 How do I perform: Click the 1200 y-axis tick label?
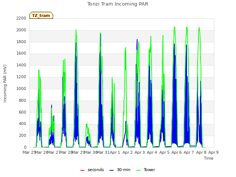tap(21, 77)
